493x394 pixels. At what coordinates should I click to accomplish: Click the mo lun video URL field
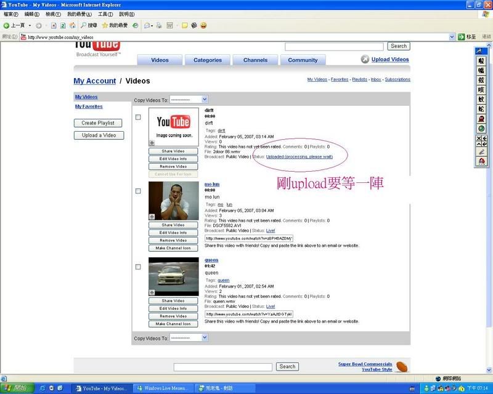coord(249,238)
